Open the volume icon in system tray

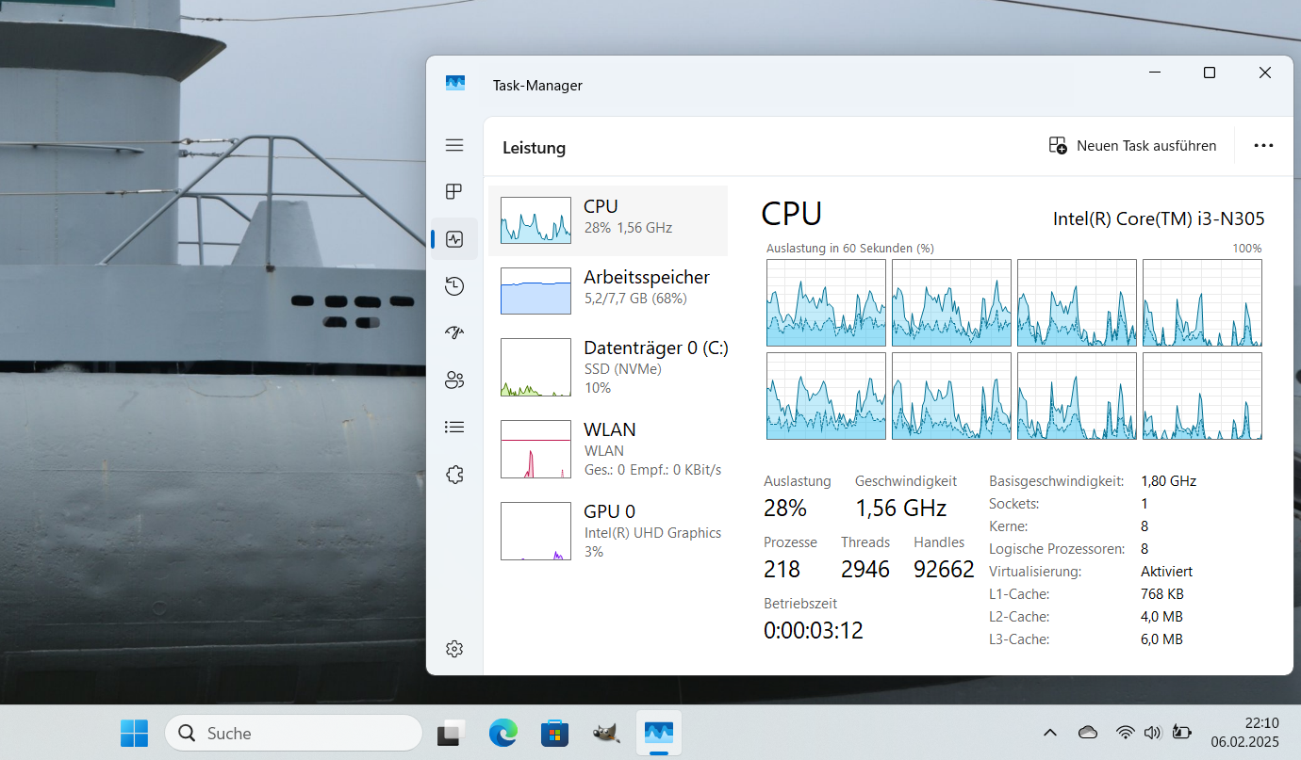pos(1152,732)
